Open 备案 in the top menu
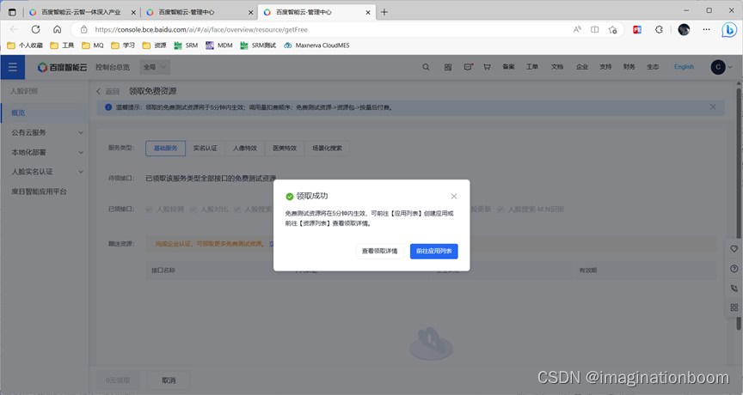 (x=508, y=67)
